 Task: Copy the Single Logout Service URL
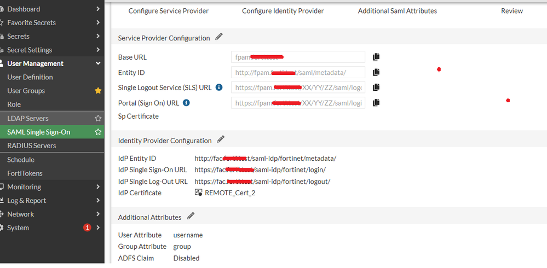[376, 88]
